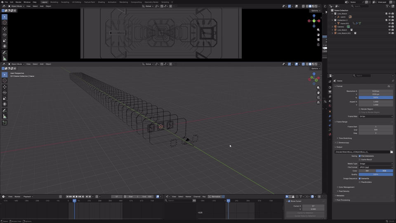Open the Frame Rate dropdown
This screenshot has height=223, width=396.
point(376,116)
